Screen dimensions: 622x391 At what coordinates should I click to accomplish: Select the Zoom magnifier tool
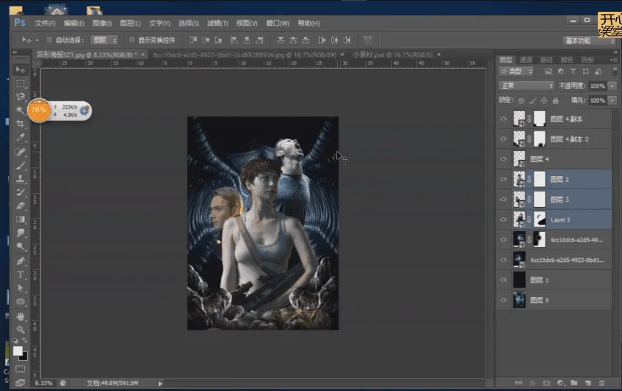pyautogui.click(x=21, y=329)
